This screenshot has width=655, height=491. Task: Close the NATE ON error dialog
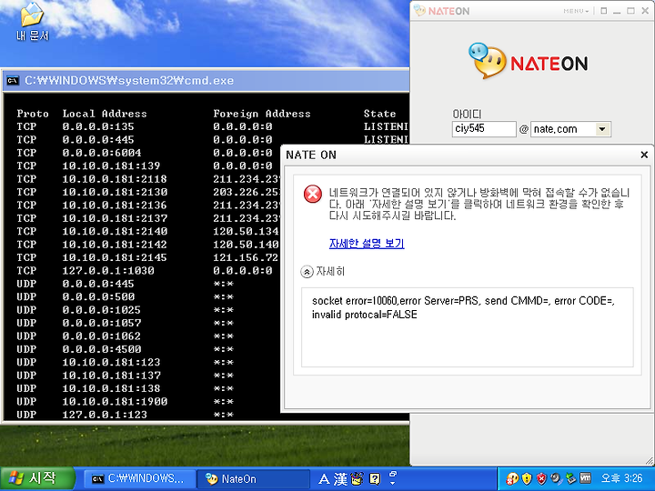tap(644, 155)
